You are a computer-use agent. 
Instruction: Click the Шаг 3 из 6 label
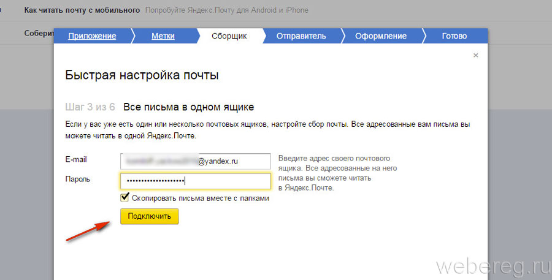[90, 107]
